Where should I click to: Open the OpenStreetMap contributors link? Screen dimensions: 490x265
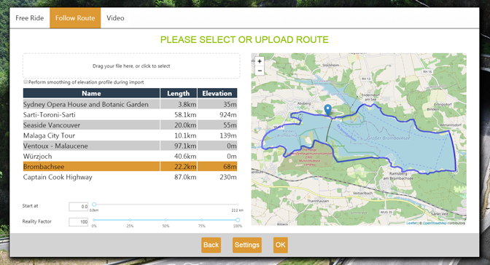pyautogui.click(x=435, y=223)
